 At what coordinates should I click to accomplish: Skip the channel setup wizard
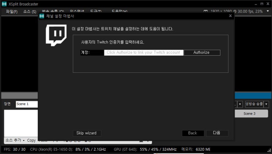pos(86,133)
